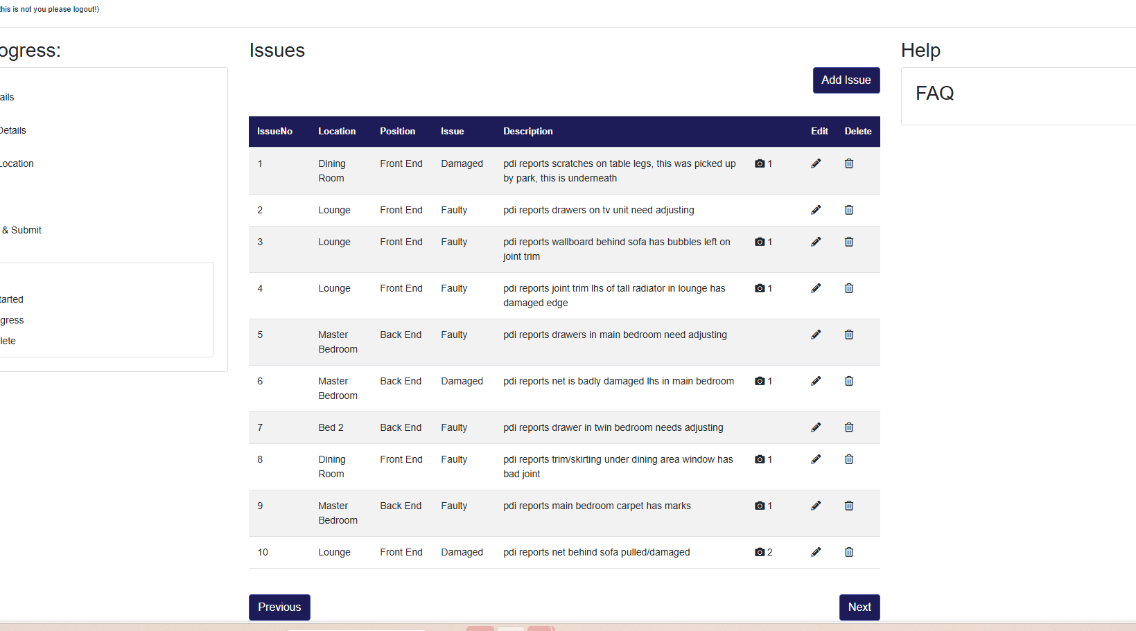Edit issue 9 about carpet marks

tap(816, 506)
